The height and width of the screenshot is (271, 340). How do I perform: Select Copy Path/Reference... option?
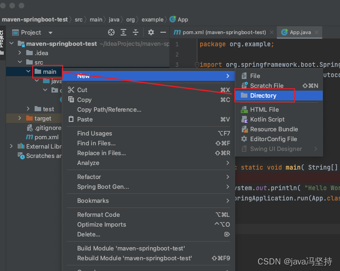click(x=149, y=110)
